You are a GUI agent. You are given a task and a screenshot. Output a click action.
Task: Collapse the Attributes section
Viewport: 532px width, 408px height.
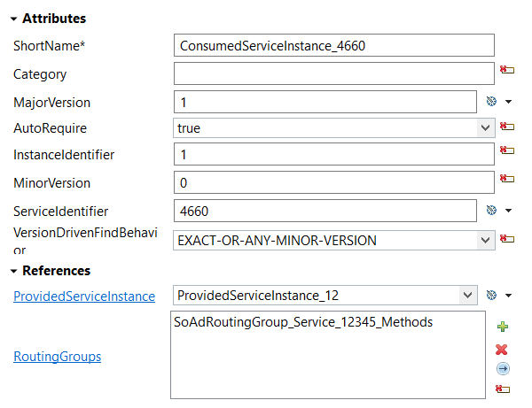(13, 19)
